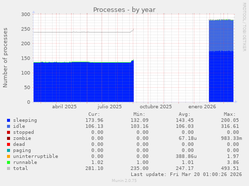Click the 300 y-axis tick label

[26, 15]
